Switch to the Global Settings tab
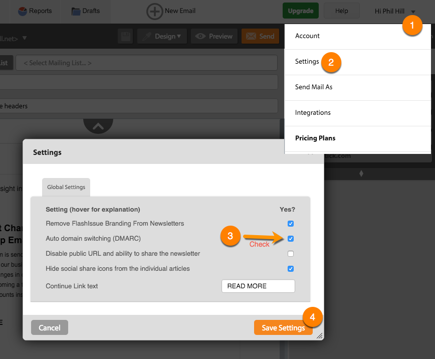 click(66, 187)
